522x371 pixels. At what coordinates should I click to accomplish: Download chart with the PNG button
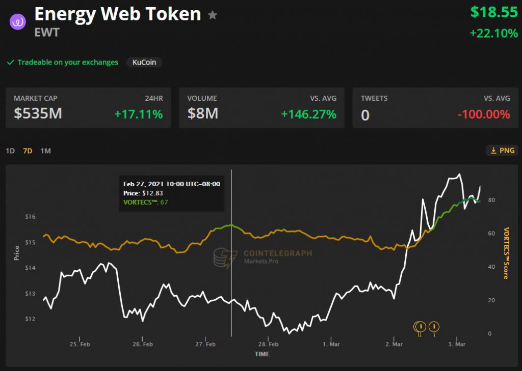point(502,151)
